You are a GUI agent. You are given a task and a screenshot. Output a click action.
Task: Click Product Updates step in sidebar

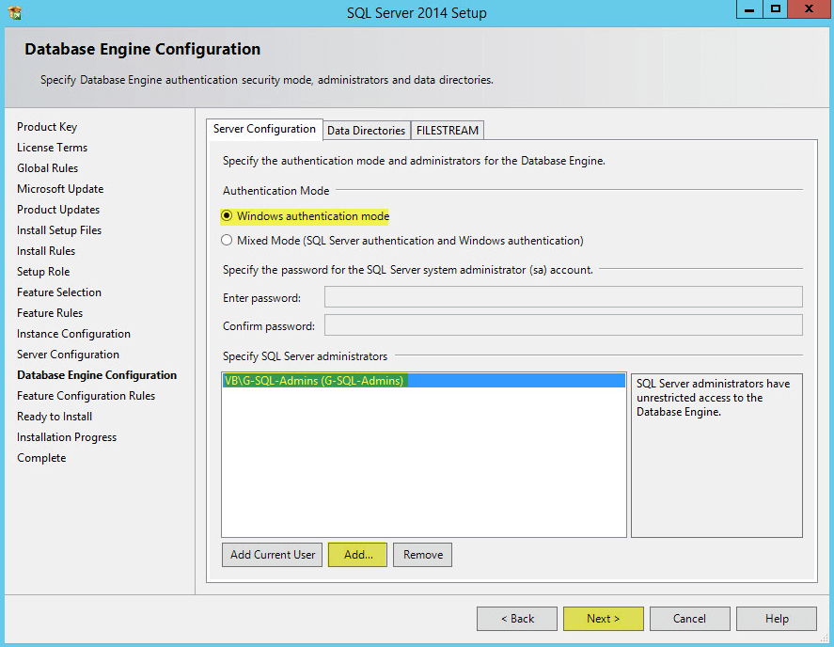[x=58, y=210]
